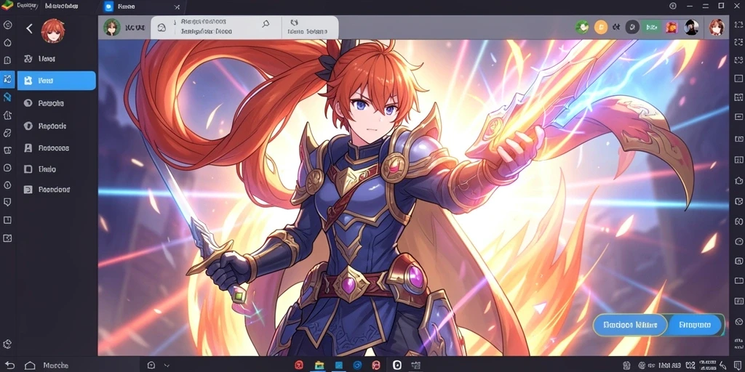Viewport: 745px width, 372px height.
Task: Click the narrower blue pill button over artwork
Action: [695, 325]
